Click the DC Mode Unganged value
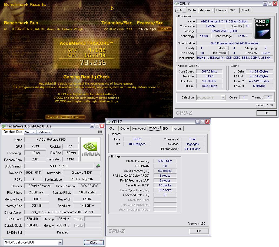 [192, 144]
